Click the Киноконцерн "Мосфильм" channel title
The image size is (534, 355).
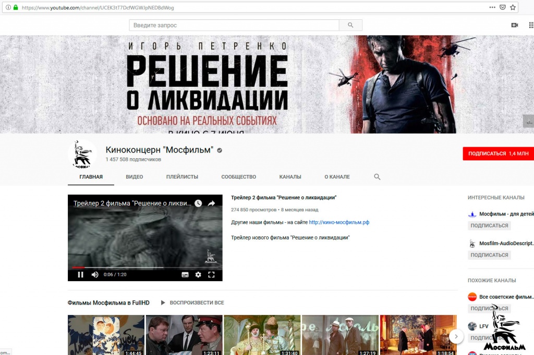(x=160, y=150)
